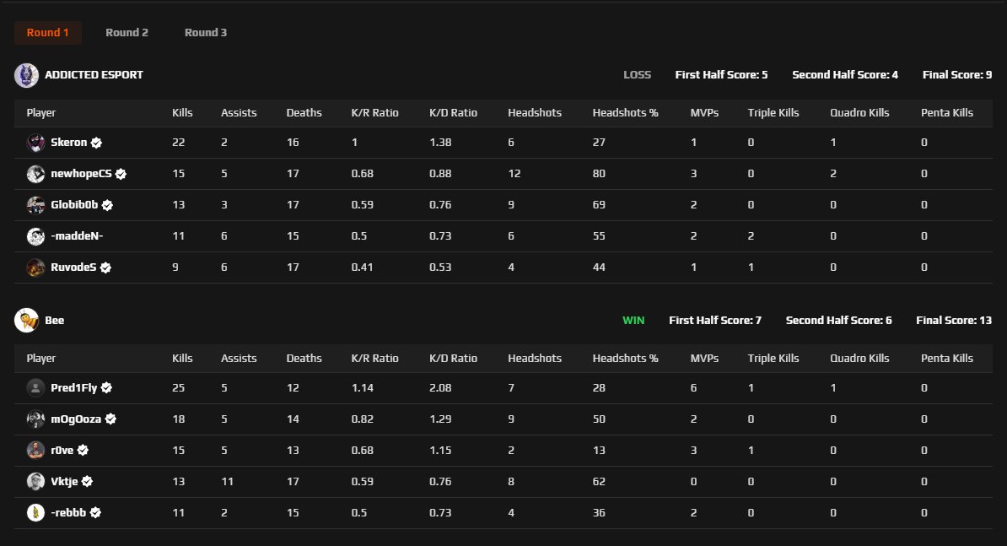1007x546 pixels.
Task: Click newhopeCS headshots percentage 80
Action: click(x=599, y=174)
